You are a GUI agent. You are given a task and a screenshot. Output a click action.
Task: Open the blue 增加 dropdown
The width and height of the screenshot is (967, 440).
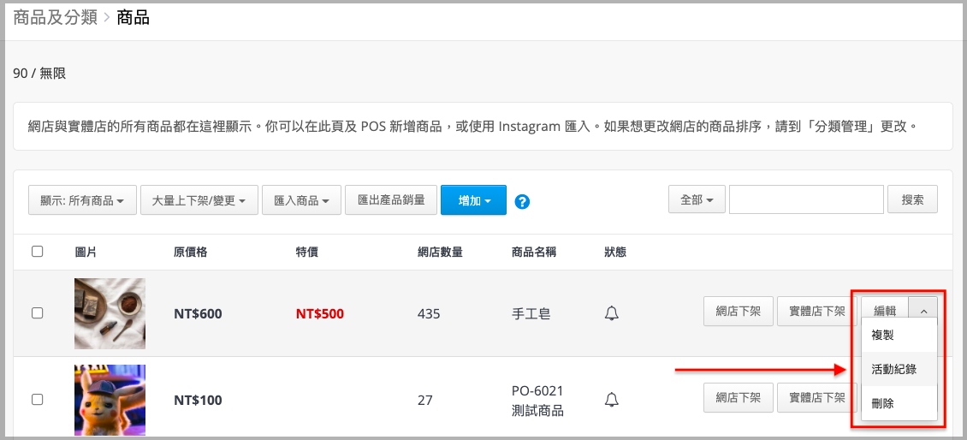click(x=473, y=200)
